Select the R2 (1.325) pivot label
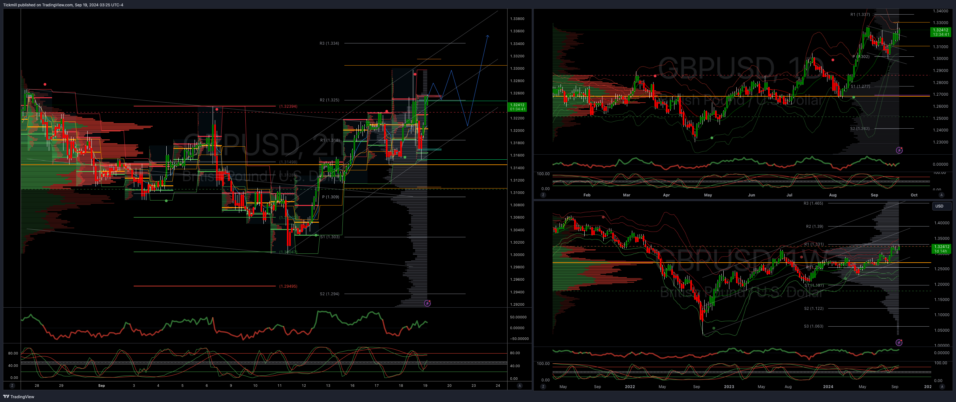Screen dimensions: 956x402 pyautogui.click(x=329, y=100)
